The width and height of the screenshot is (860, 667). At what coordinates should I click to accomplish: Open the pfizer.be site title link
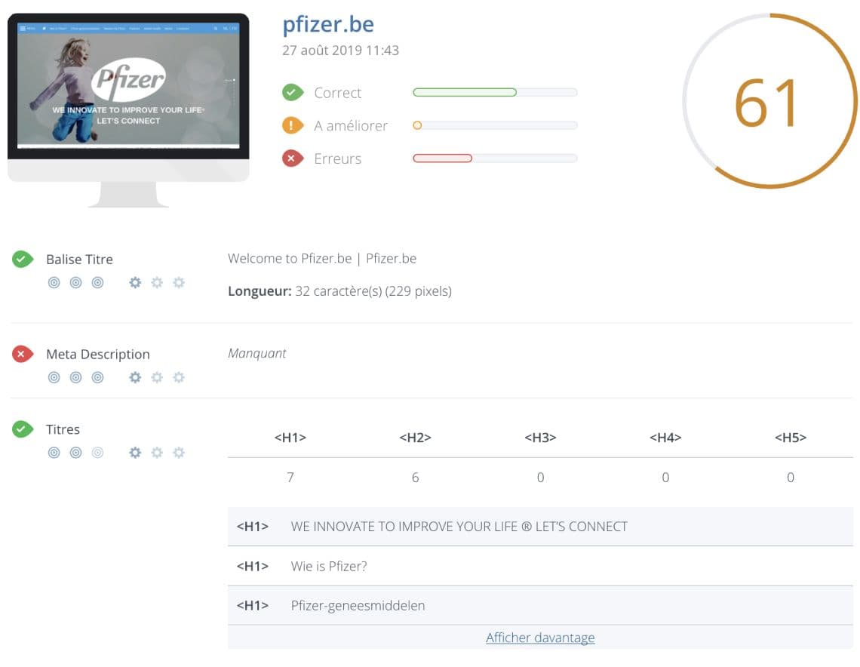coord(328,25)
